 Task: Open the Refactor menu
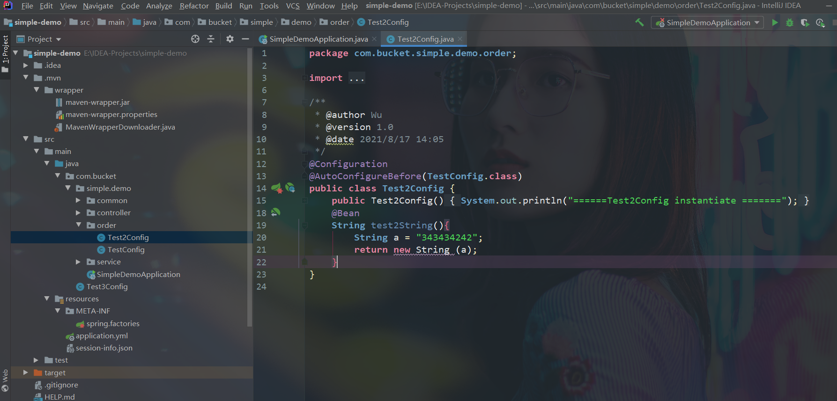(x=194, y=6)
